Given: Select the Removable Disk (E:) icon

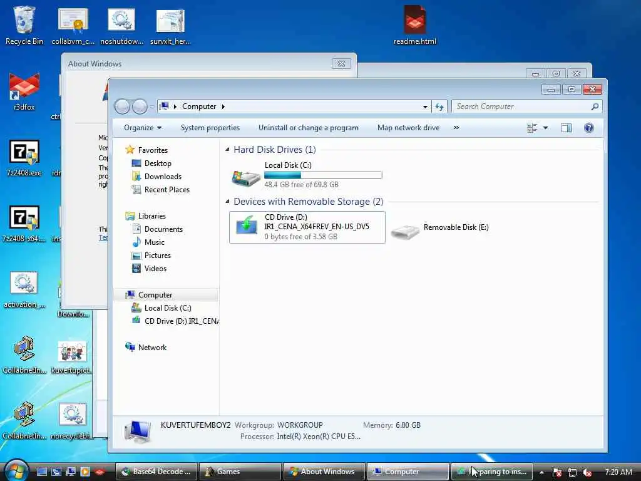Looking at the screenshot, I should [405, 231].
